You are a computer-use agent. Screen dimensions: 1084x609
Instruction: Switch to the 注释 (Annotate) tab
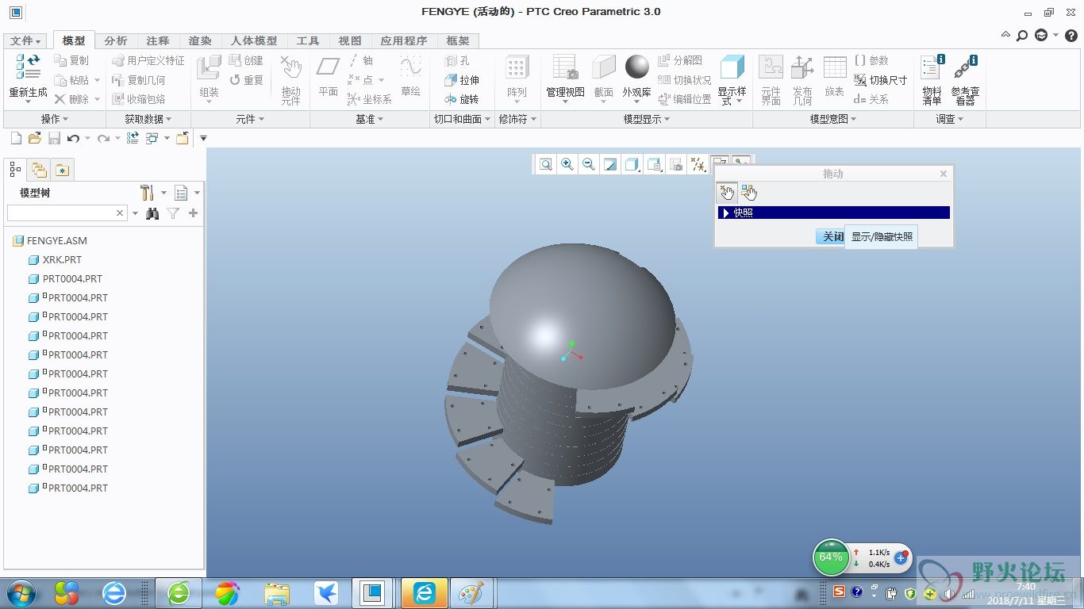pyautogui.click(x=158, y=40)
